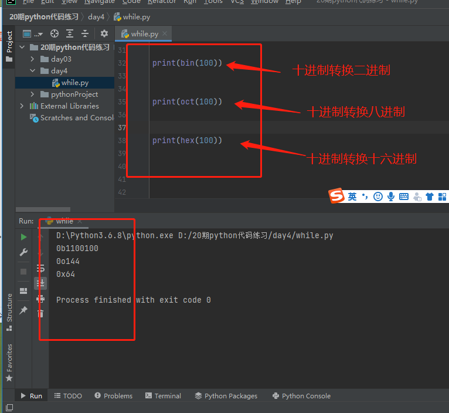The height and width of the screenshot is (413, 449).
Task: Click the Collapse All icon in Project toolbar
Action: click(85, 34)
